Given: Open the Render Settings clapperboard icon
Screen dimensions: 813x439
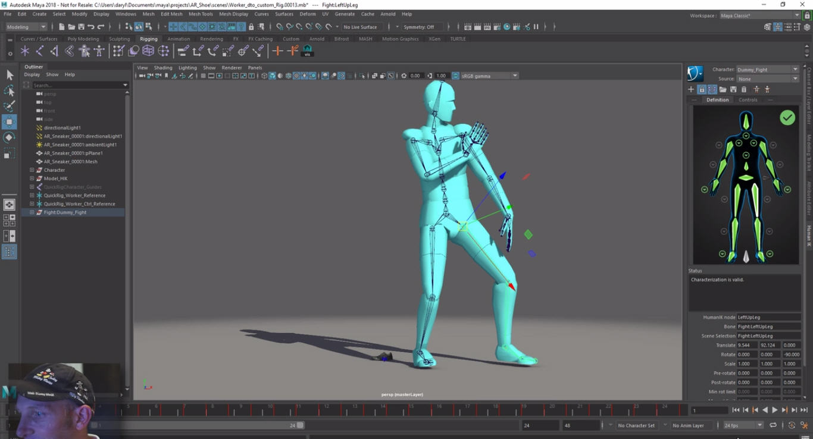Looking at the screenshot, I should click(x=497, y=27).
